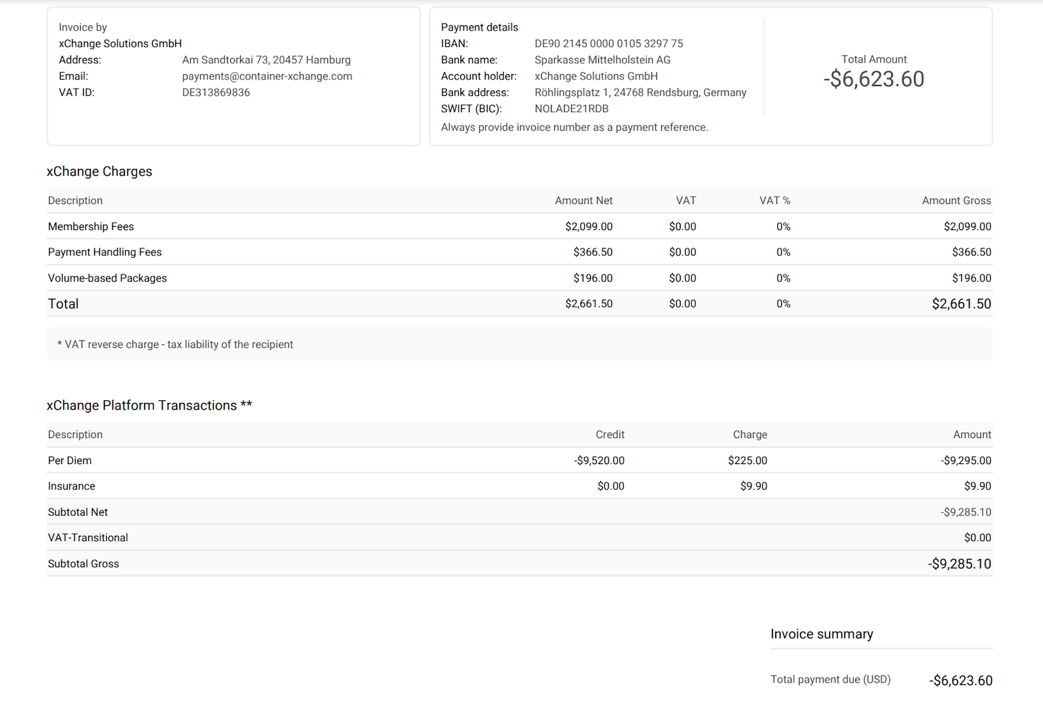Image resolution: width=1043 pixels, height=708 pixels.
Task: Select invoice summary total -$6,623.60
Action: click(961, 681)
